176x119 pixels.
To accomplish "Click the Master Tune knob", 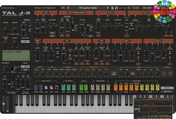I will point(5,43).
